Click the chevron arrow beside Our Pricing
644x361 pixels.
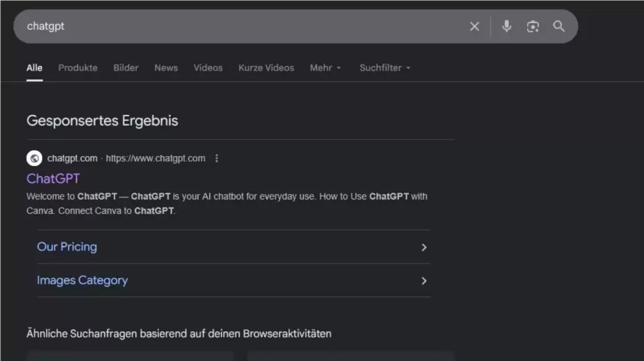424,247
